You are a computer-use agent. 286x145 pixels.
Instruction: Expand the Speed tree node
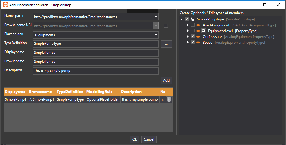(x=188, y=43)
